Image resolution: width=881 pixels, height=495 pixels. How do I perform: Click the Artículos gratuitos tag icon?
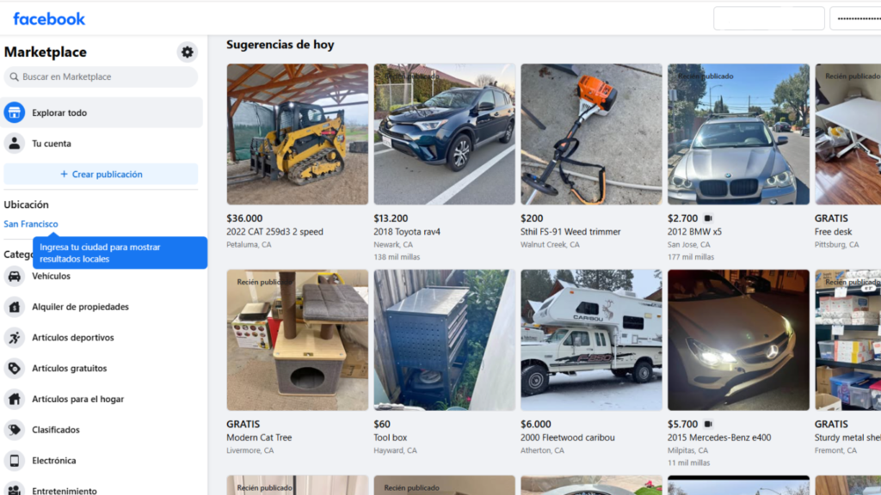coord(14,368)
